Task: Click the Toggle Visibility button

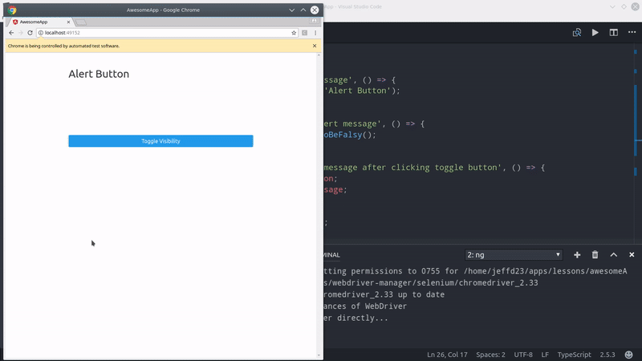Action: click(x=160, y=141)
